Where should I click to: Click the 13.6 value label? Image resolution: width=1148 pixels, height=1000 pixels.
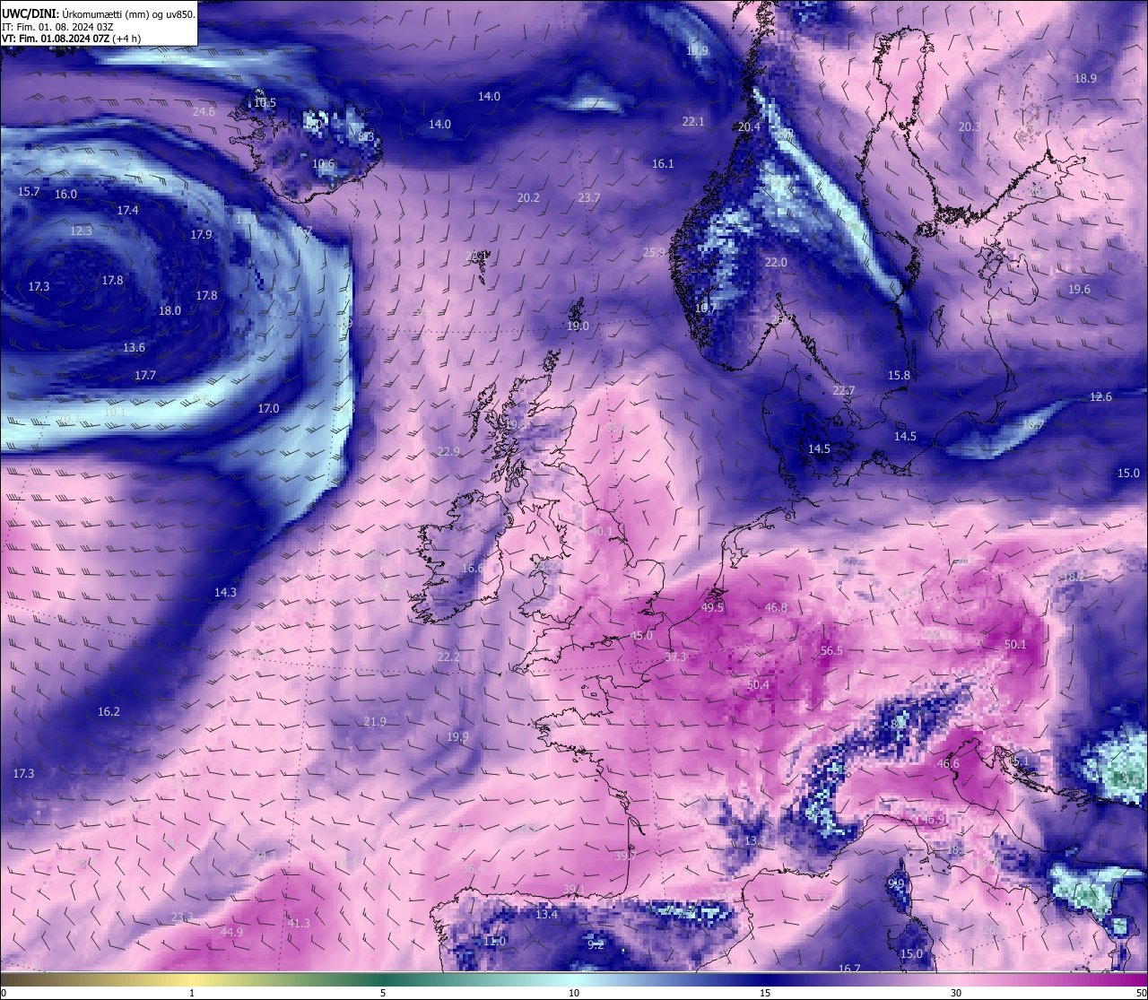(x=134, y=348)
